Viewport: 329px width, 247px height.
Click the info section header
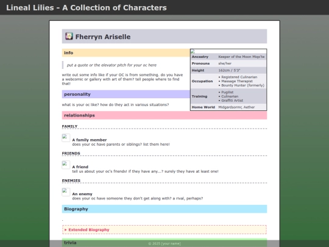(126, 52)
